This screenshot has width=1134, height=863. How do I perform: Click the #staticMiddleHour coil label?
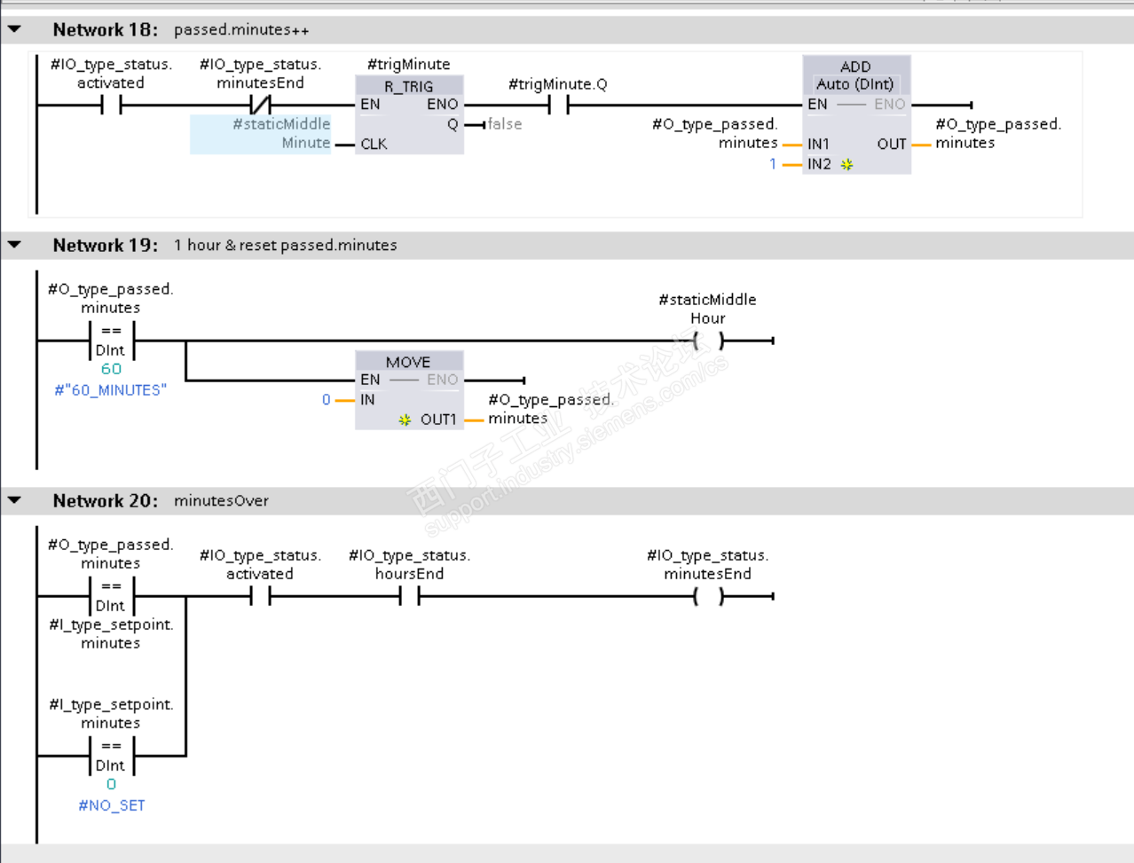pyautogui.click(x=708, y=309)
